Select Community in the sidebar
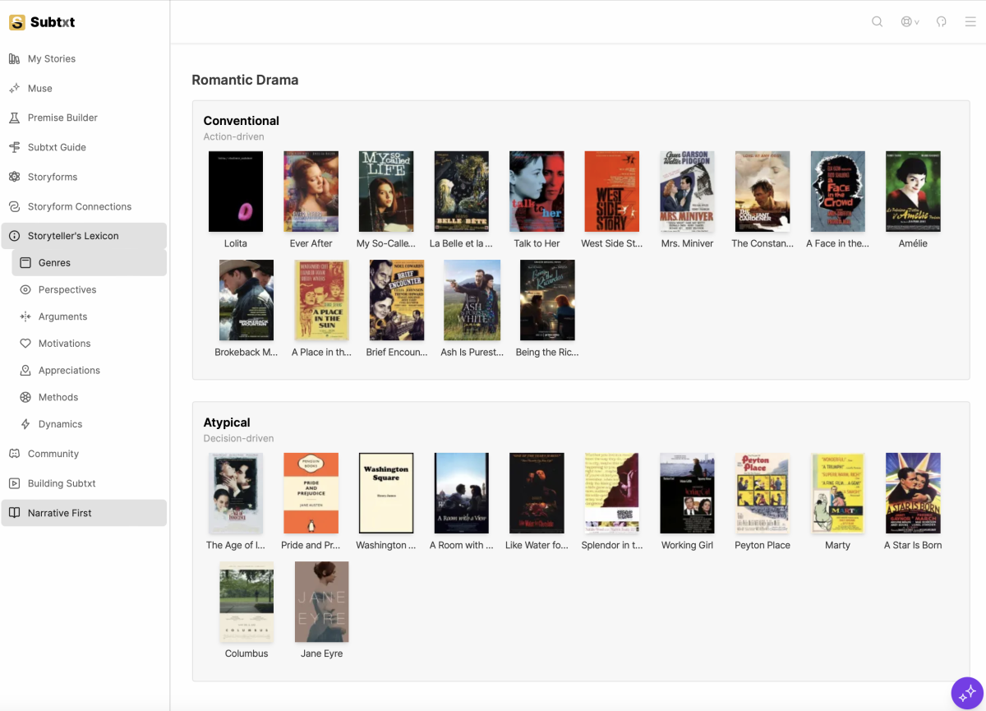The height and width of the screenshot is (711, 986). [84, 454]
